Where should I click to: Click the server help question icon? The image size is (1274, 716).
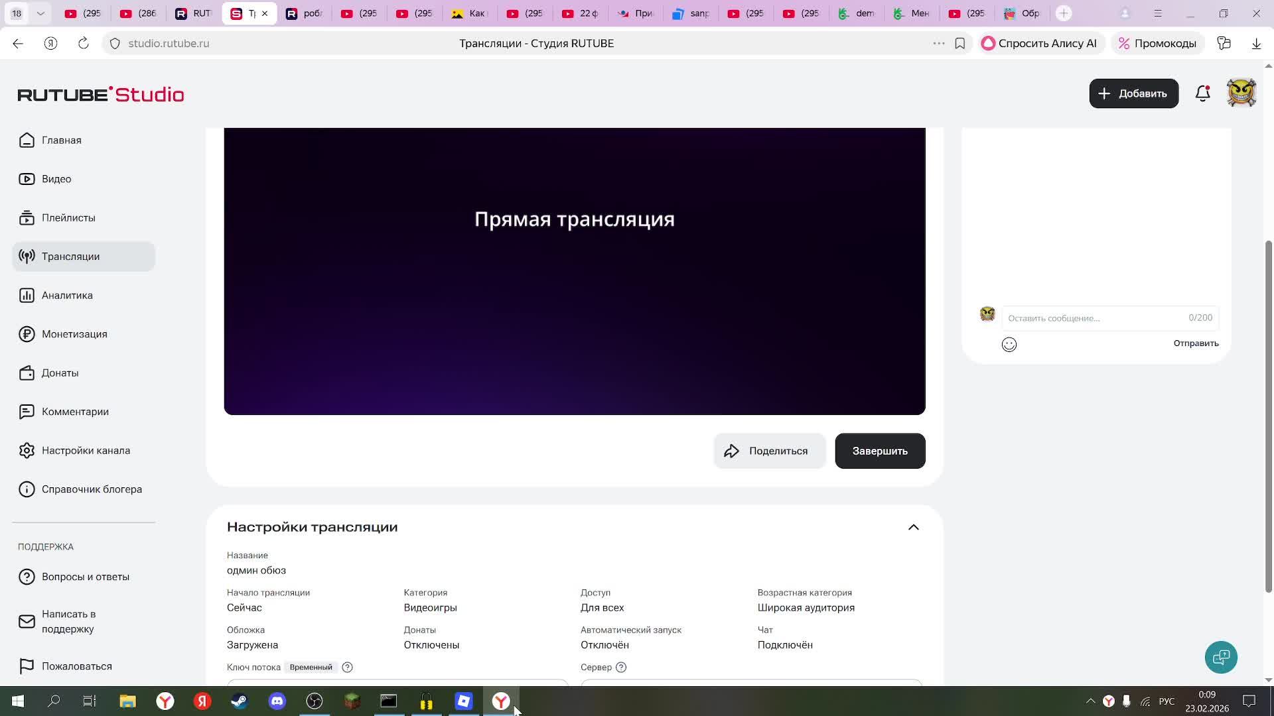pyautogui.click(x=621, y=667)
